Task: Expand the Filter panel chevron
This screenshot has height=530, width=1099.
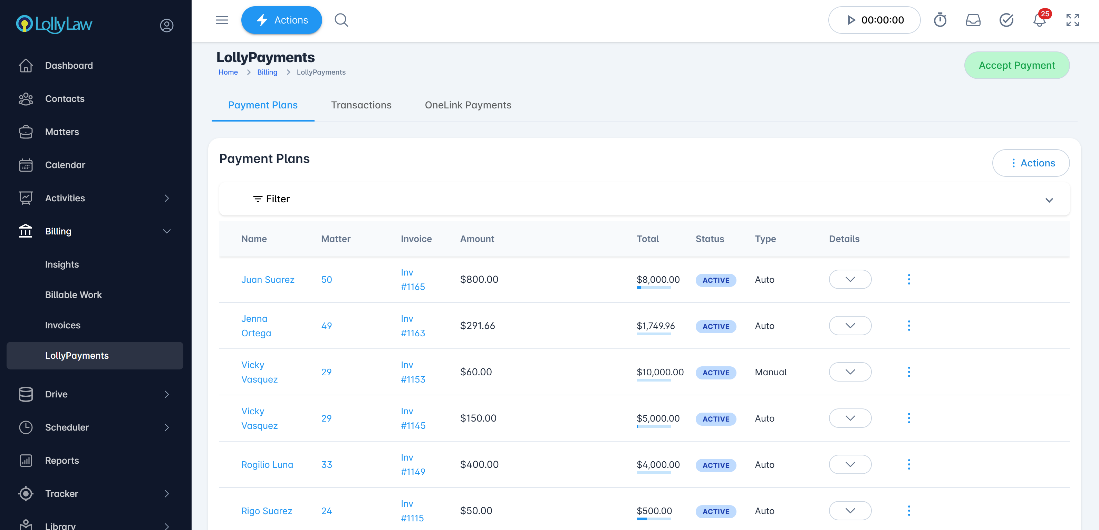Action: [x=1049, y=200]
